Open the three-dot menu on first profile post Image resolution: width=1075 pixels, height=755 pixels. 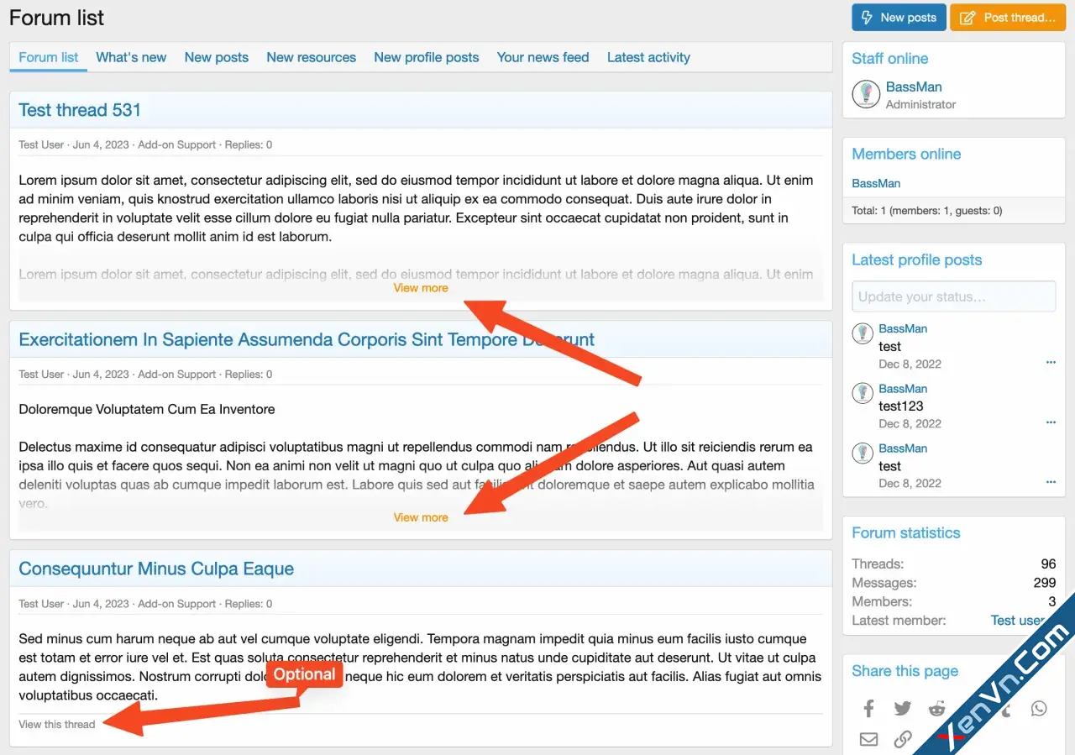[1051, 363]
